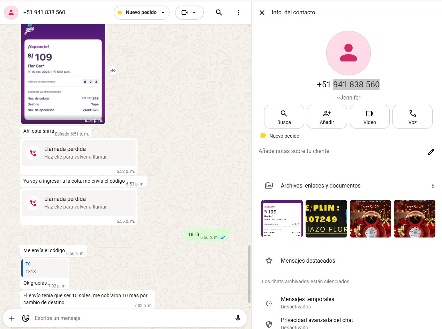Open the yellow E/PLIN media thumbnail

click(326, 219)
